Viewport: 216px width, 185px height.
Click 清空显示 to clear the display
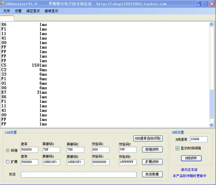point(33,11)
